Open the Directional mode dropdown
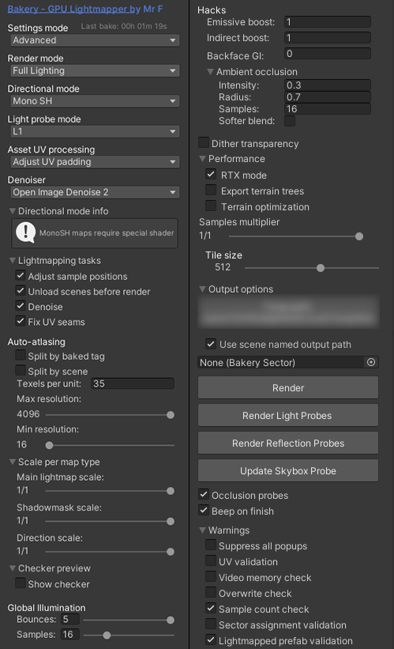Viewport: 394px width, 649px height. click(x=95, y=101)
